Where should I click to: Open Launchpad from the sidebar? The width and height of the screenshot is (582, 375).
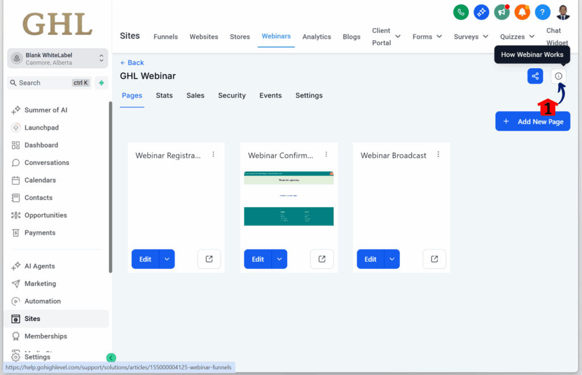pyautogui.click(x=41, y=128)
